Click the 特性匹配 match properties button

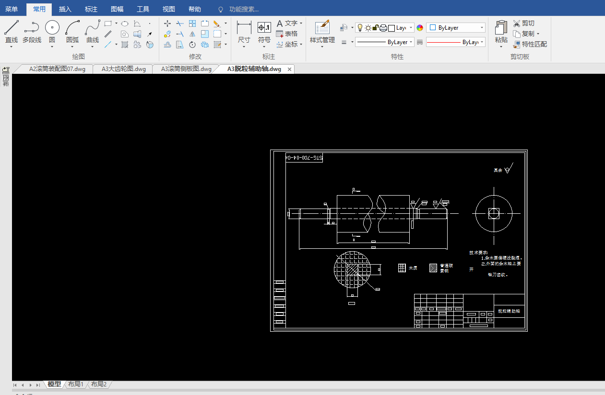(530, 44)
